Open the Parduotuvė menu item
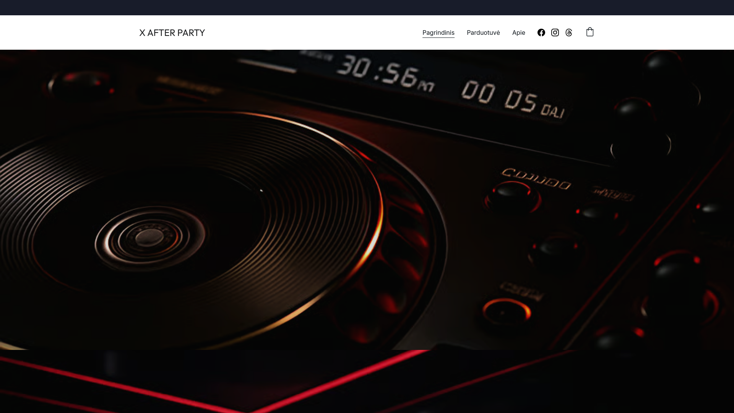Image resolution: width=734 pixels, height=413 pixels. 483,33
